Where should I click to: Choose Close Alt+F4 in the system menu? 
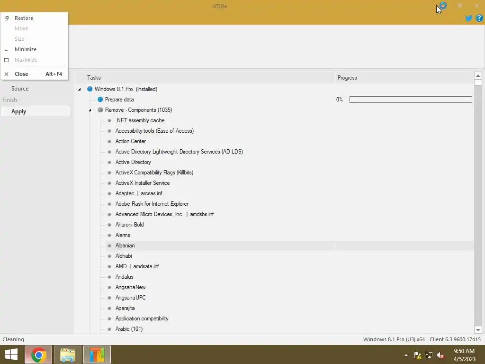[34, 74]
